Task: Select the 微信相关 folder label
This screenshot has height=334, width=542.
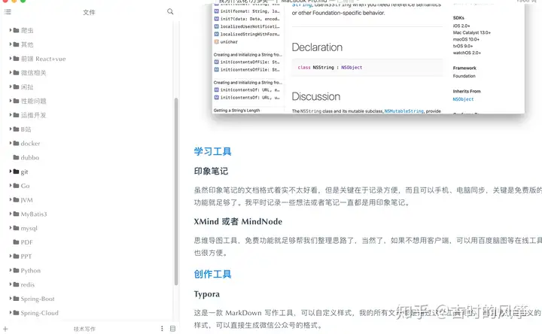Action: pyautogui.click(x=34, y=72)
